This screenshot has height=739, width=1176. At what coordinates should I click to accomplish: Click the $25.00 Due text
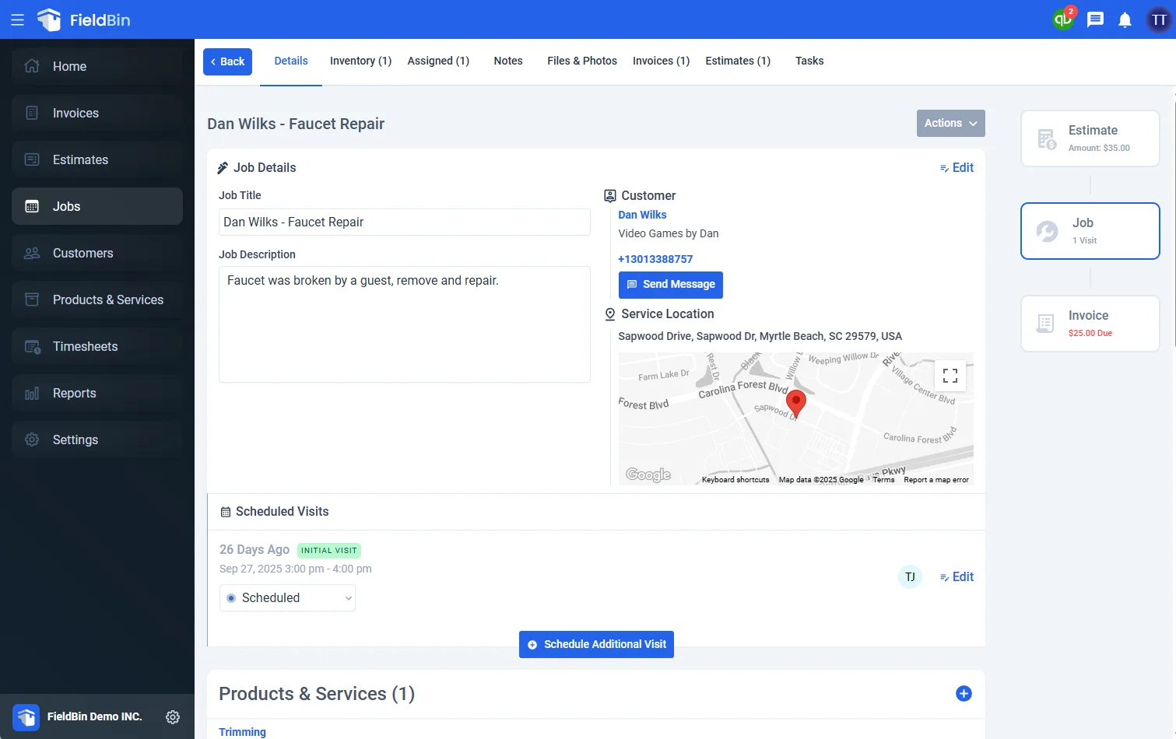[x=1090, y=333]
